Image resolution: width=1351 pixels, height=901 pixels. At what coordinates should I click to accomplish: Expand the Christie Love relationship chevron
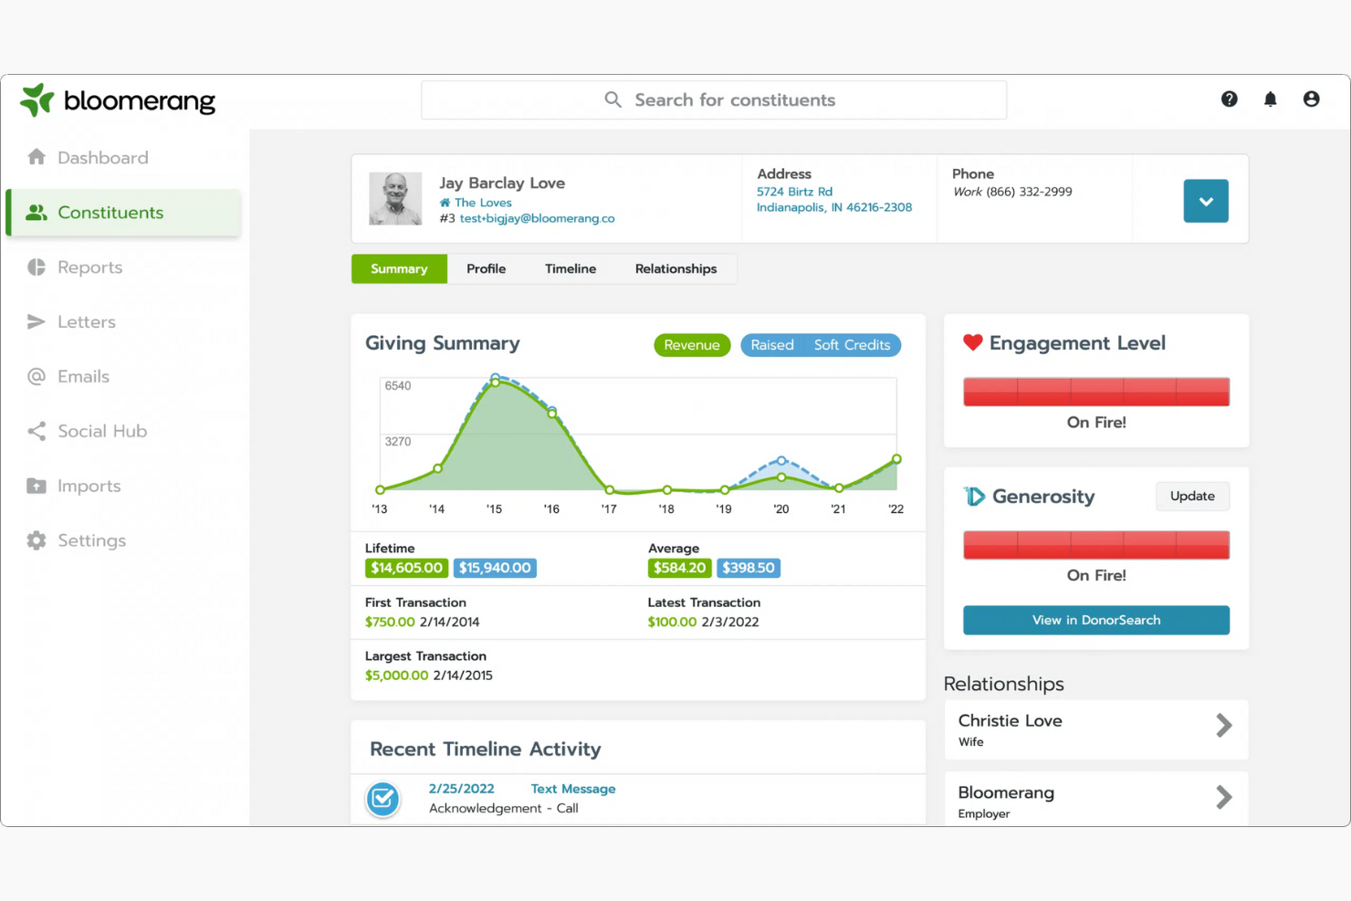[1224, 726]
